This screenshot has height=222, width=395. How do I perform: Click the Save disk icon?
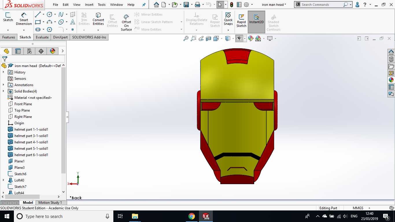[186, 5]
